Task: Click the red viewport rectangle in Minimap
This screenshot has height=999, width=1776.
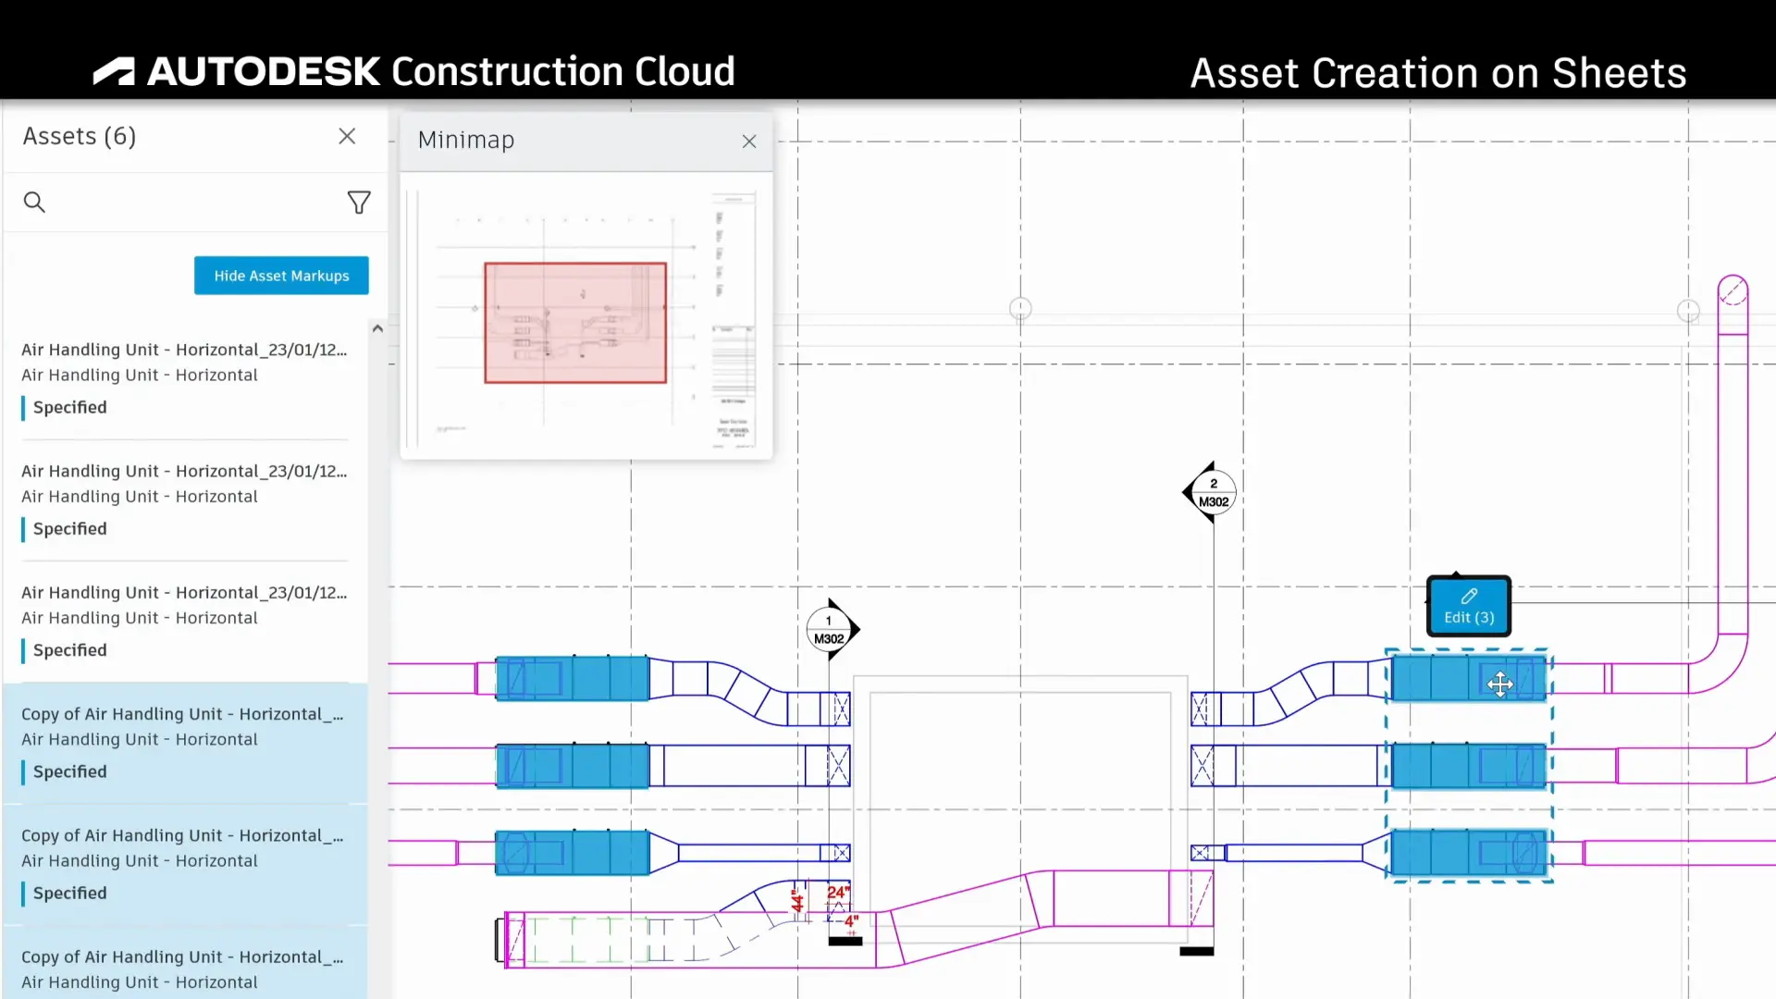Action: [x=575, y=323]
